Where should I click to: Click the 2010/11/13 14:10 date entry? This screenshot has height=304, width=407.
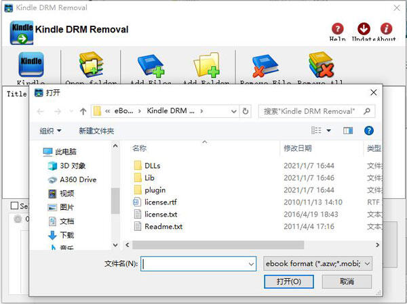point(313,202)
